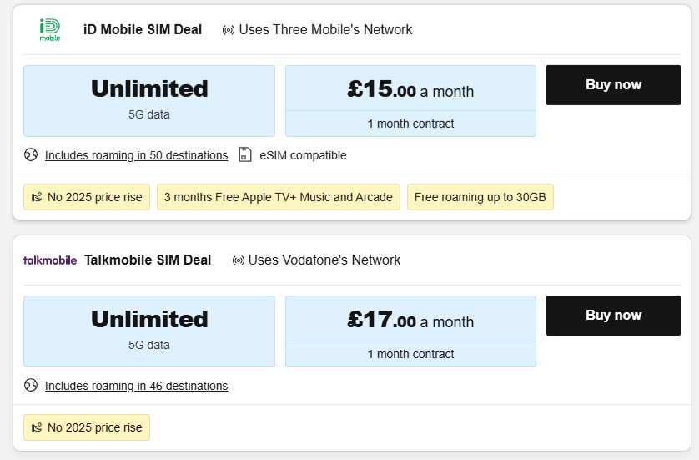Click the Talkmobile logo
The height and width of the screenshot is (460, 699).
pyautogui.click(x=50, y=260)
